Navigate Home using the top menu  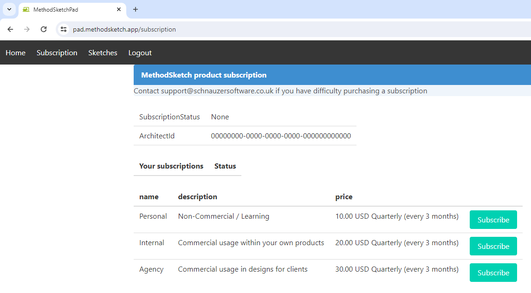pyautogui.click(x=15, y=52)
